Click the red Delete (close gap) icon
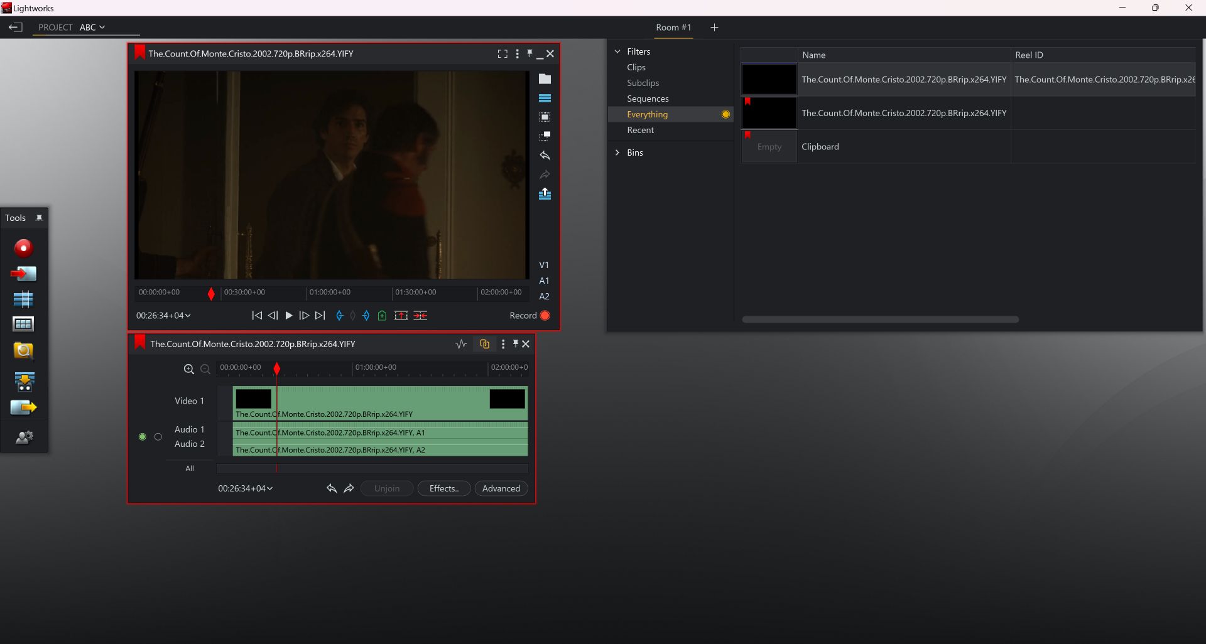 (420, 316)
